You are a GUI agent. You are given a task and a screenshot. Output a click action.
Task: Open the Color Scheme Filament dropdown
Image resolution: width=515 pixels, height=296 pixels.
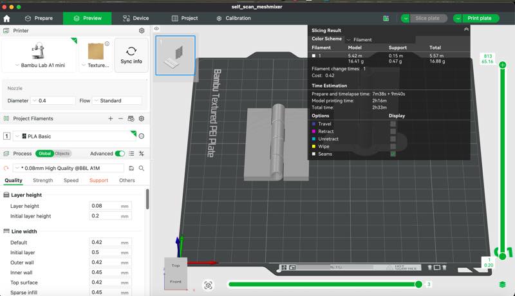(380, 40)
